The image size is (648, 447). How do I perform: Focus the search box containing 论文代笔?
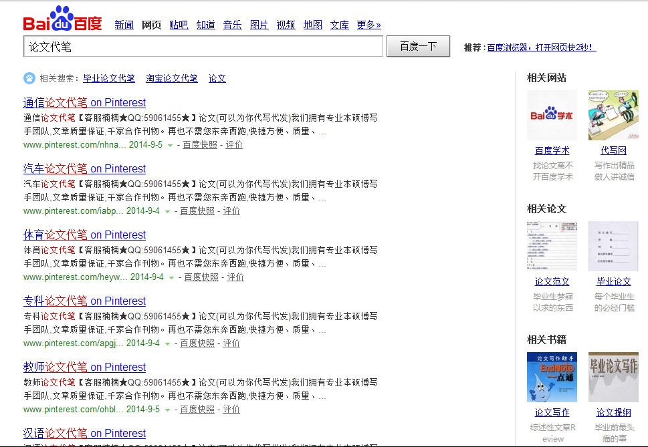pos(203,46)
